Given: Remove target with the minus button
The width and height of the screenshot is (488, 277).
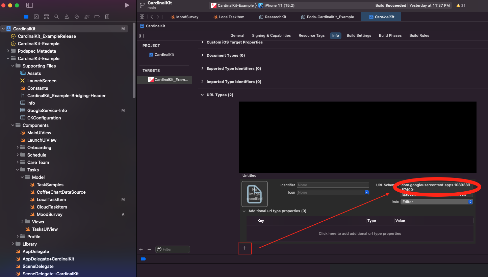Looking at the screenshot, I should pos(149,249).
